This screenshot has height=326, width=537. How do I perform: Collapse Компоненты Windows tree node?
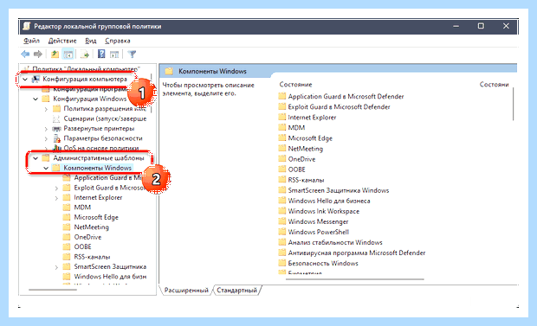46,169
